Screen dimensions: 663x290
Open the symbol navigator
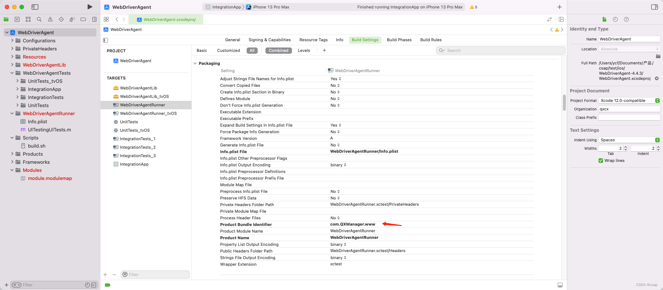(28, 20)
